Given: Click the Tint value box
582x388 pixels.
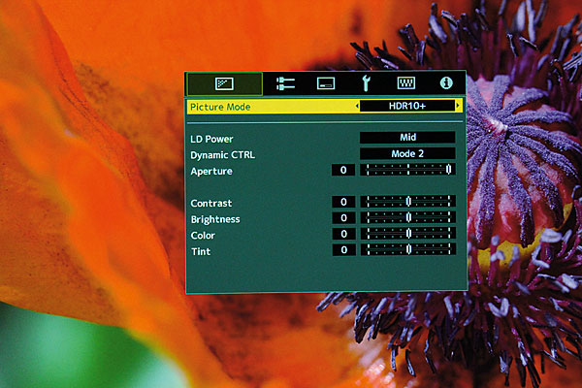Looking at the screenshot, I should 343,249.
